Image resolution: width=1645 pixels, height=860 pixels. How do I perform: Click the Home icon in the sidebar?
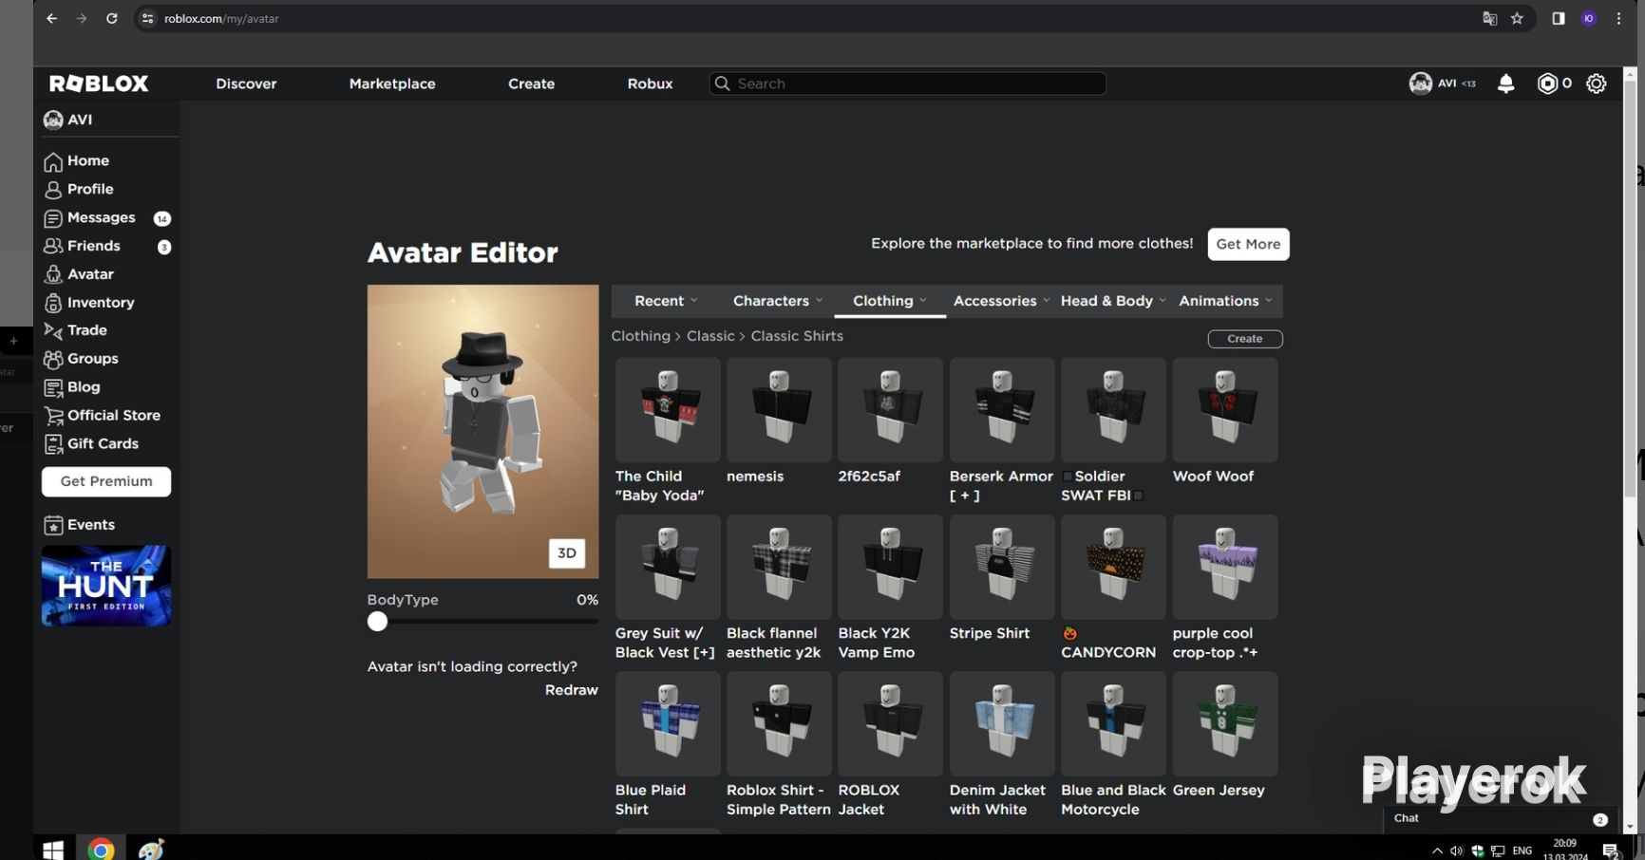tap(53, 161)
